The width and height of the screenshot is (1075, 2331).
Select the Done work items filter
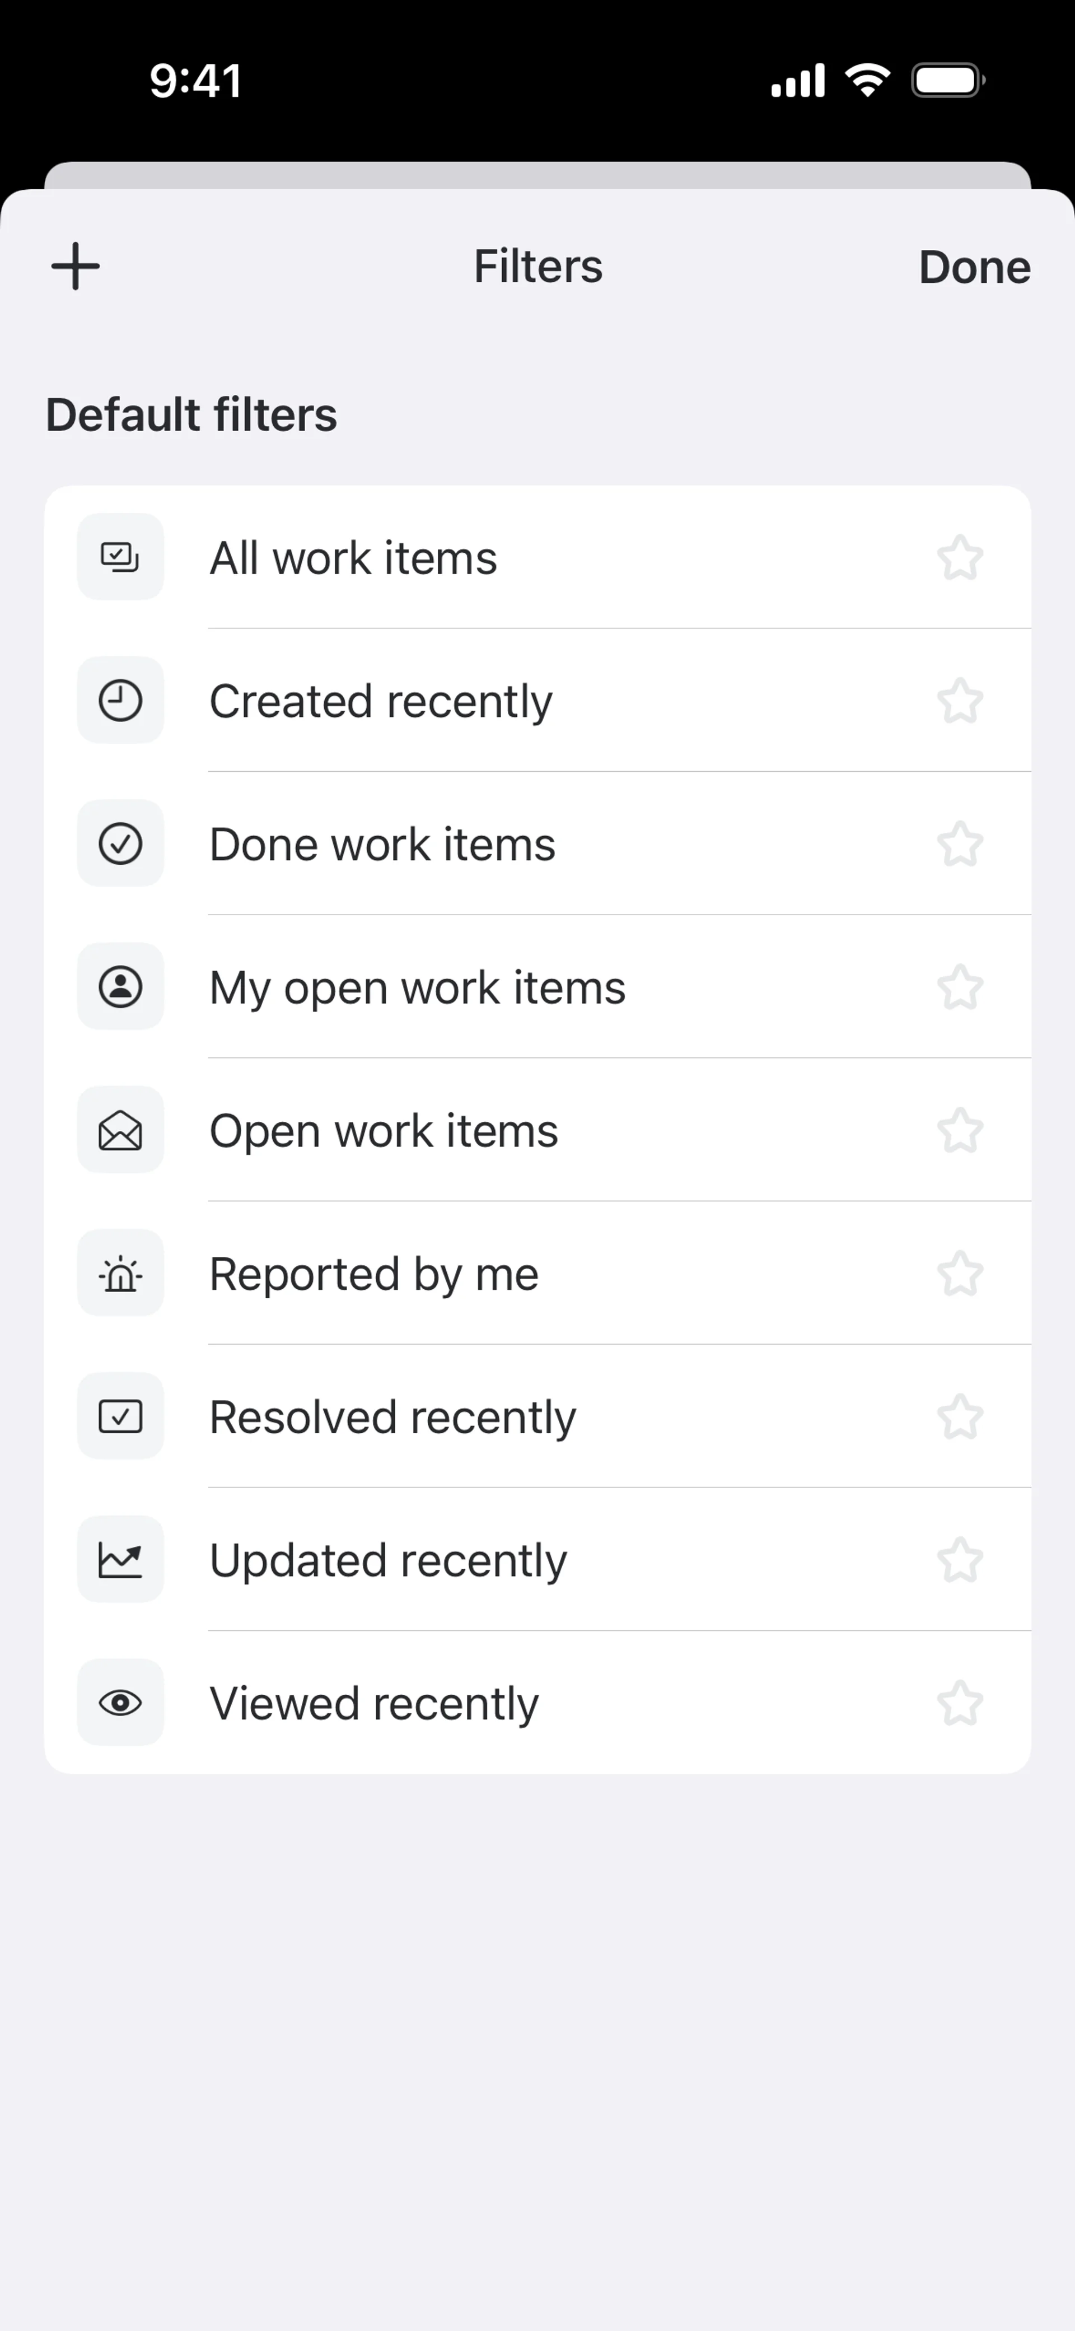(382, 844)
